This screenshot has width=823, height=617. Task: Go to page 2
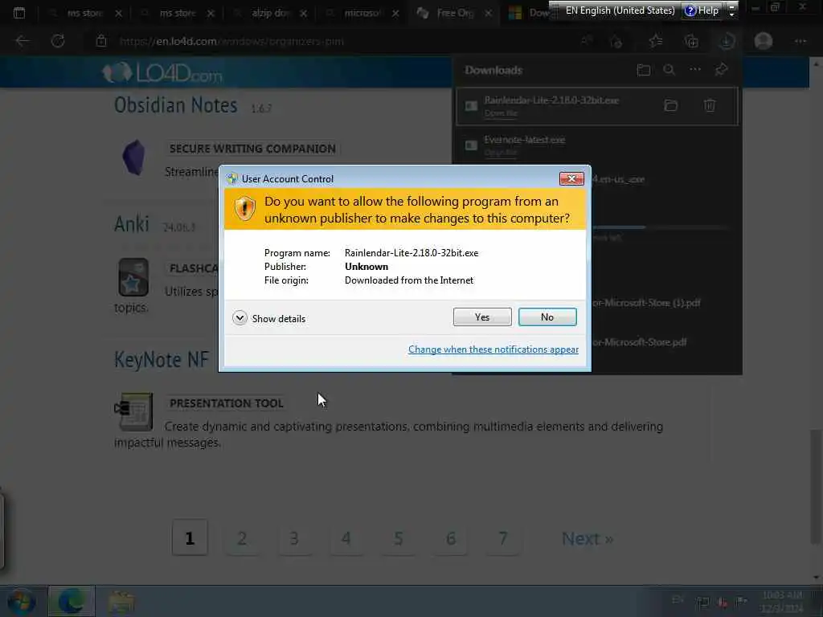242,537
